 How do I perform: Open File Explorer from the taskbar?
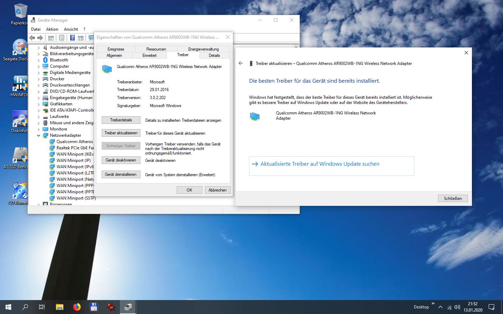pos(60,307)
